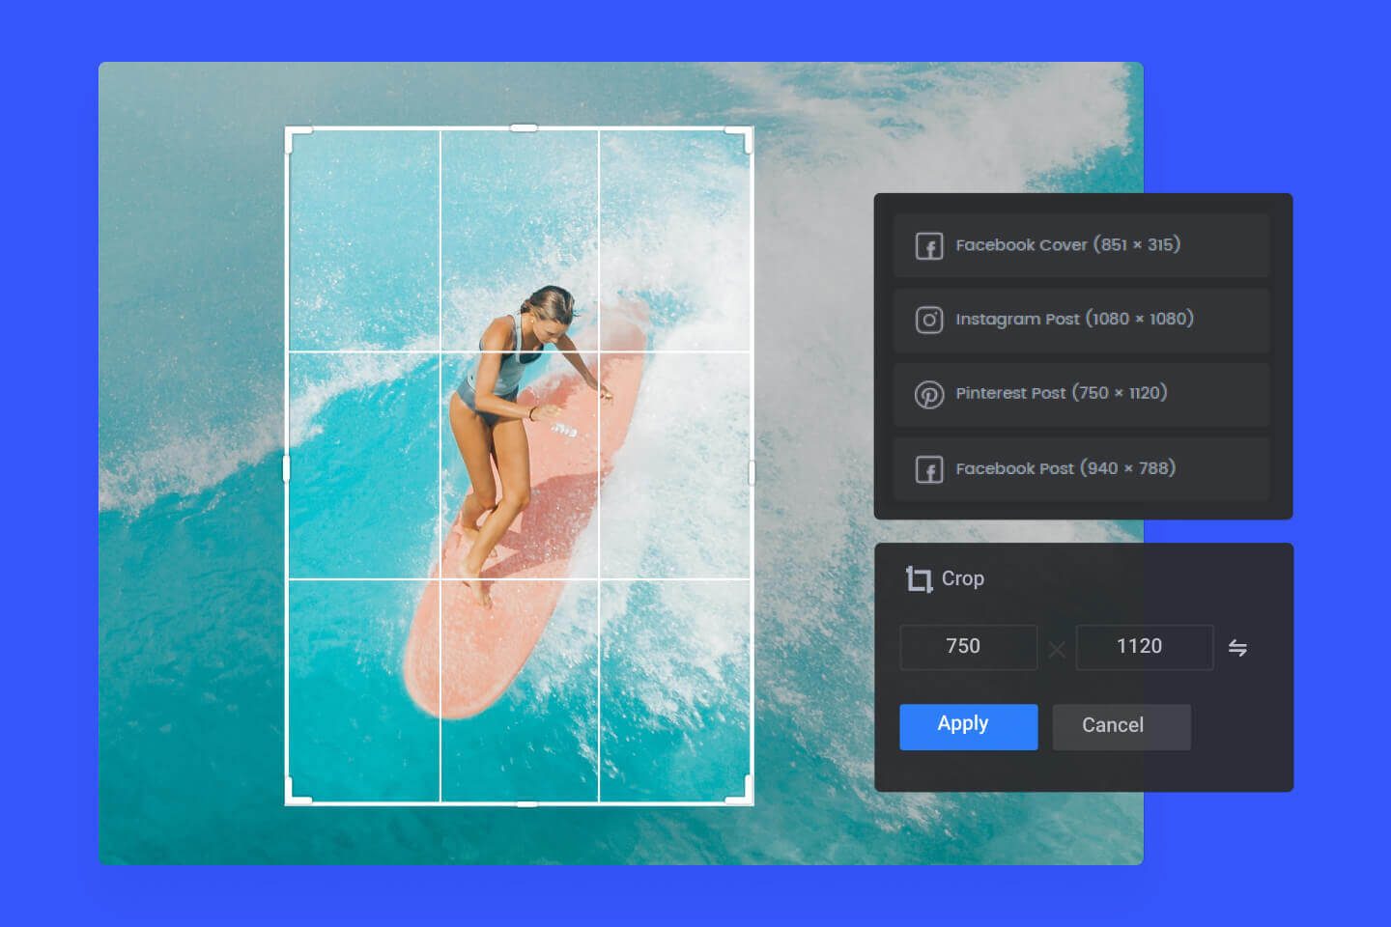
Task: Click the Pinterest logo icon
Action: point(928,394)
